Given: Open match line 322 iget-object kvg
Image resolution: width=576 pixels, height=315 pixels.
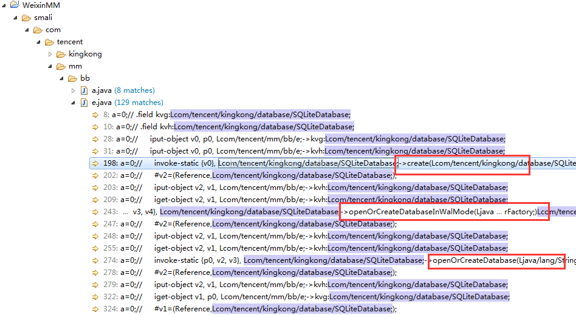Looking at the screenshot, I should [x=306, y=297].
